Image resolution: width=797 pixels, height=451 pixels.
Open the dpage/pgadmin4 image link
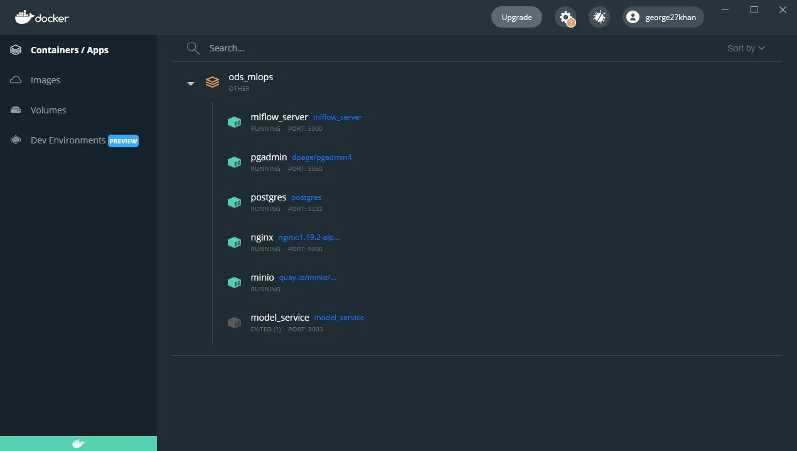pos(322,157)
